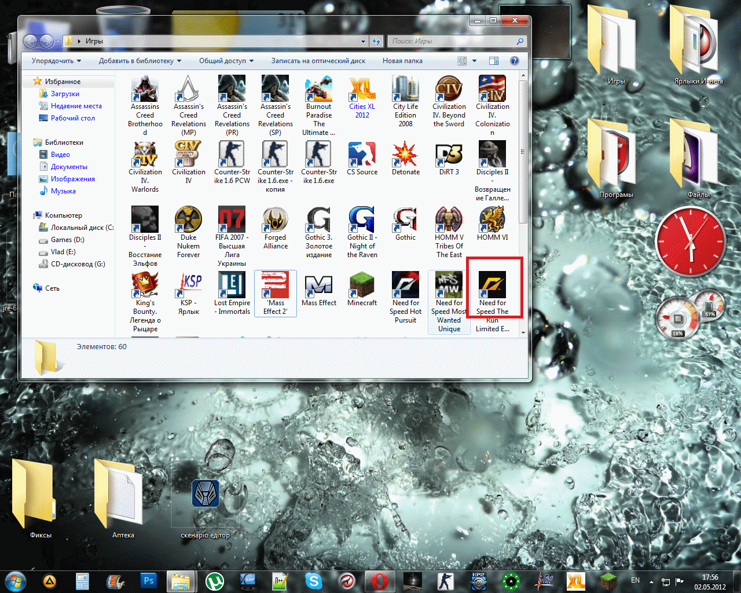Image resolution: width=741 pixels, height=593 pixels.
Task: Select HOMM V Tribes Of The East
Action: 449,232
